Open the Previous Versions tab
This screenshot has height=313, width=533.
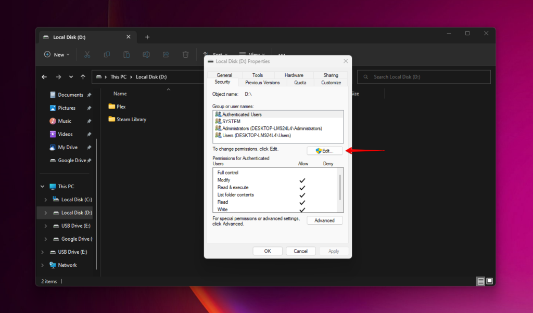point(262,82)
